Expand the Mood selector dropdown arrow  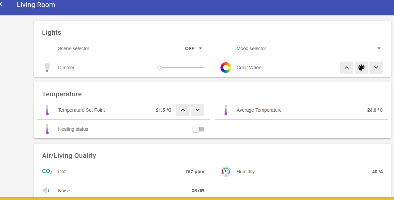[379, 48]
